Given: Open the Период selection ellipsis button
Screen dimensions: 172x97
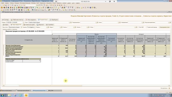Looking at the screenshot, I should point(23,22).
